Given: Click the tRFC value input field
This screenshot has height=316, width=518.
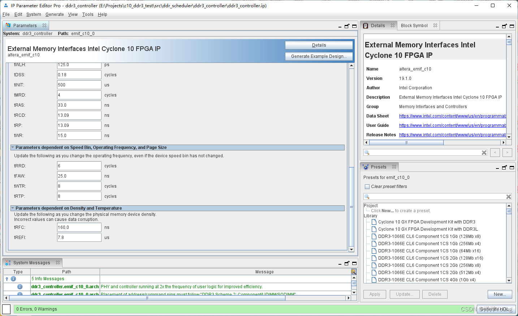Looking at the screenshot, I should click(x=79, y=227).
